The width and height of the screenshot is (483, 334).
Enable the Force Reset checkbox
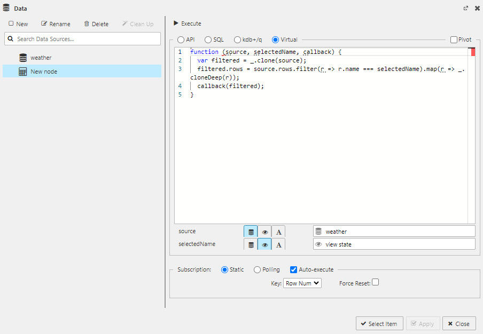click(375, 283)
